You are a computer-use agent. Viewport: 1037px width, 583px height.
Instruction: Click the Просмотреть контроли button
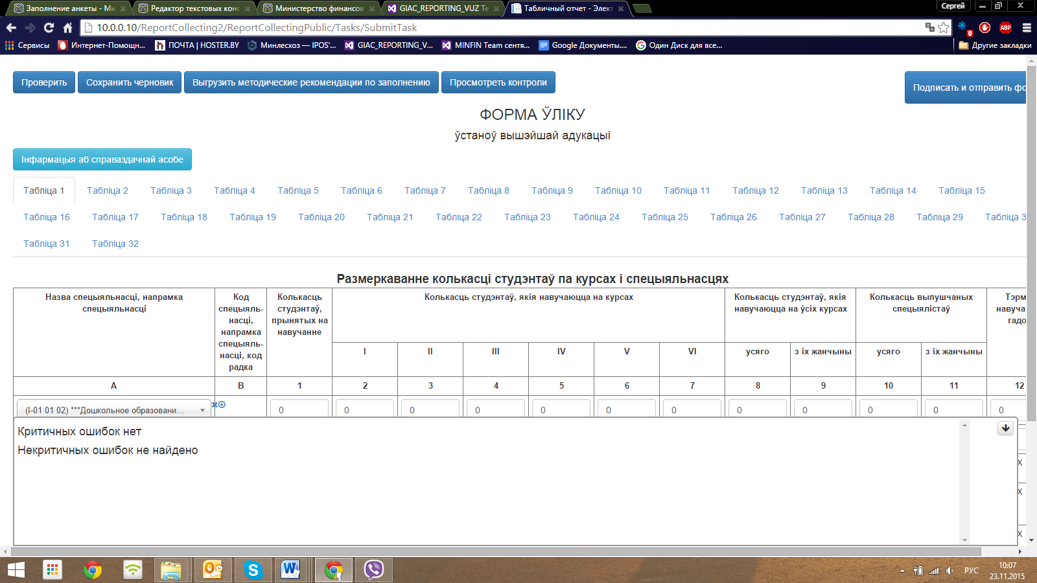(498, 82)
